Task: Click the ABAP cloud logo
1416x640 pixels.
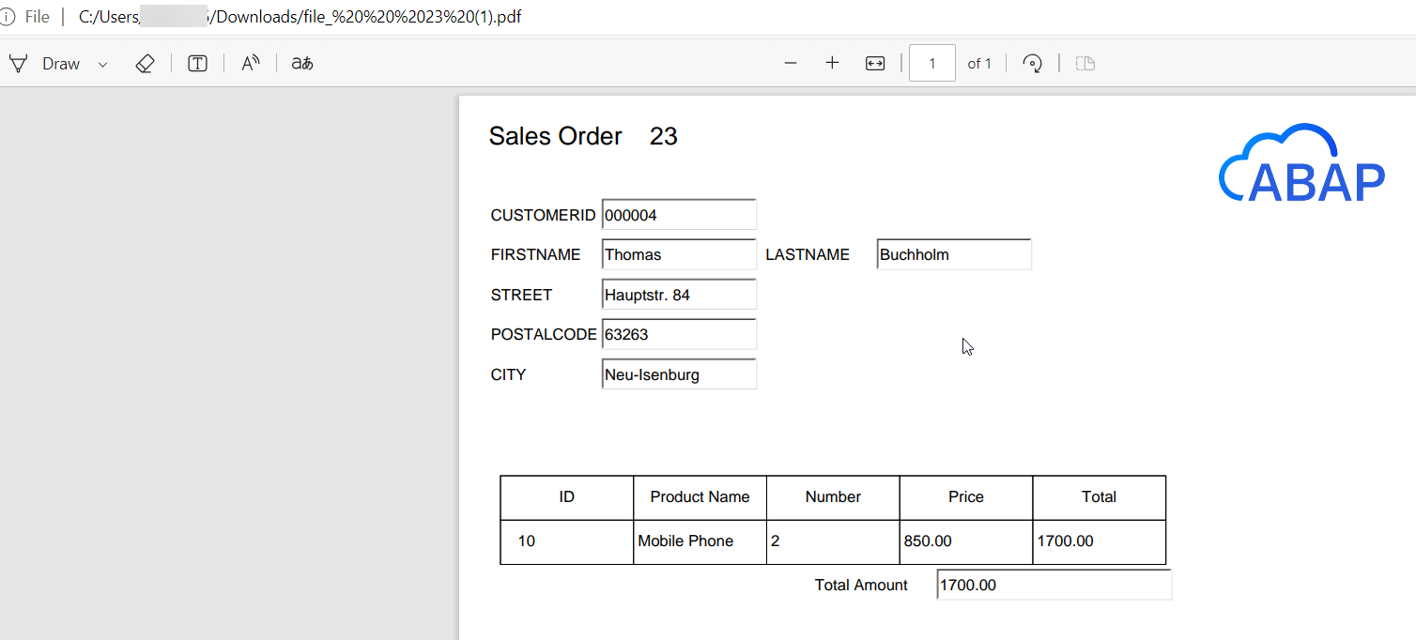Action: coord(1301,162)
